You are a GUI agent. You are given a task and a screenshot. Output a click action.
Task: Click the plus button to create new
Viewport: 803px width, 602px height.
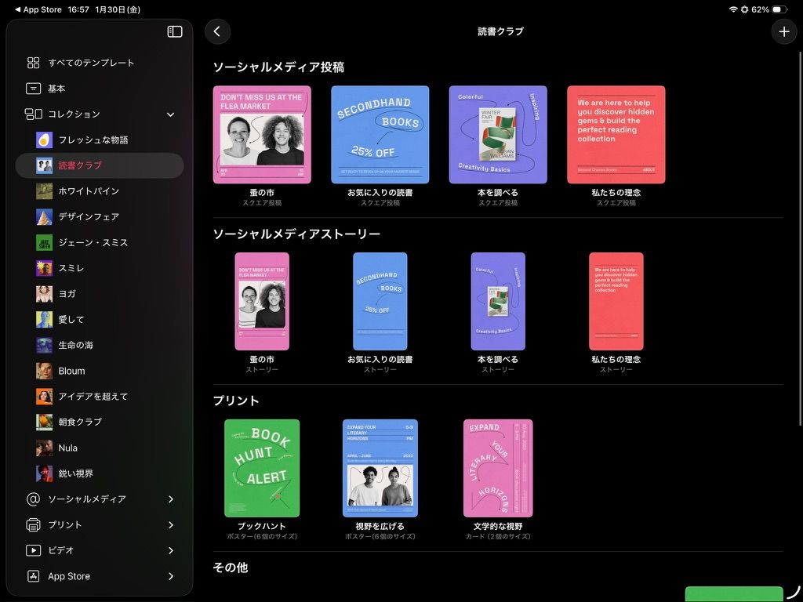point(783,31)
